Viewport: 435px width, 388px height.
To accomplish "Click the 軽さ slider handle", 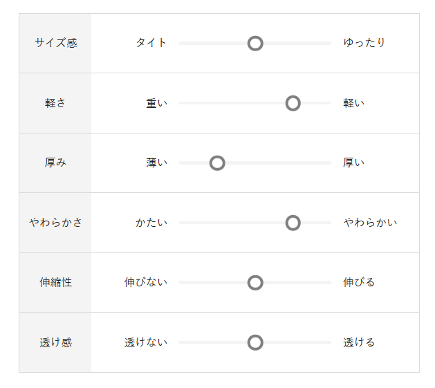I will coord(293,104).
